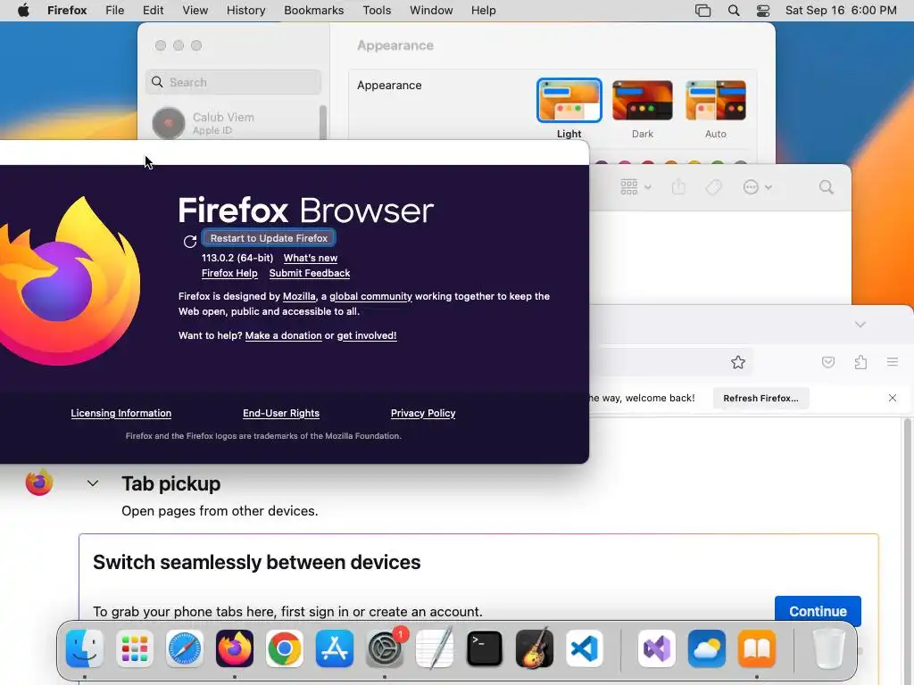Open System Settings from the Dock
The image size is (914, 685).
pos(385,648)
